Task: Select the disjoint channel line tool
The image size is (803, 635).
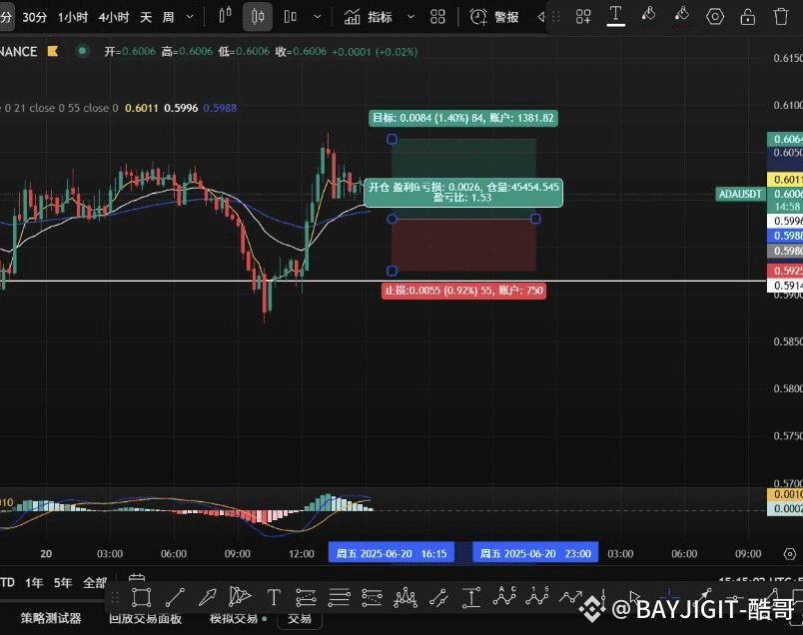Action: pyautogui.click(x=438, y=597)
